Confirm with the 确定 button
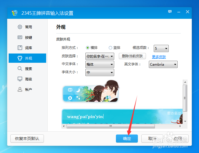This screenshot has height=153, width=199. coord(127,139)
